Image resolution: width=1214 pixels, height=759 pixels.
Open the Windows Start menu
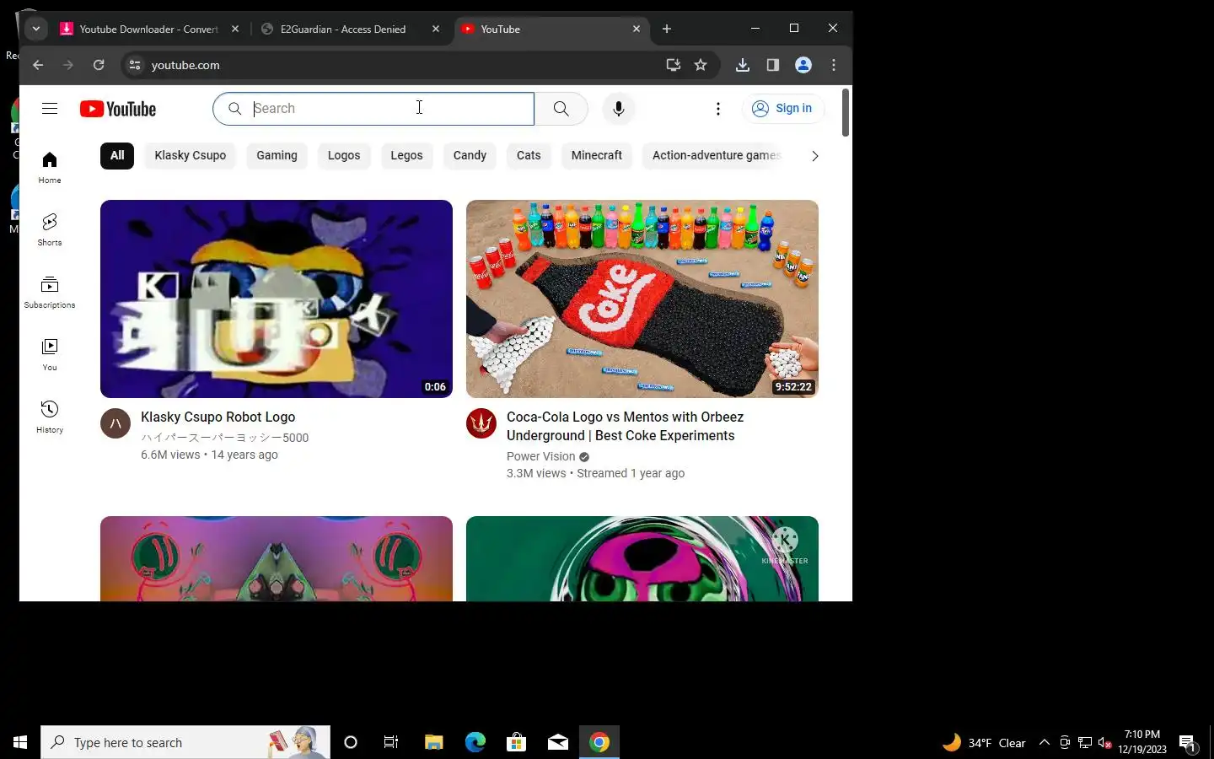20,742
